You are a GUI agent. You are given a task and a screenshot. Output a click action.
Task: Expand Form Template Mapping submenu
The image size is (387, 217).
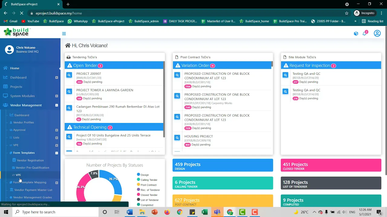coord(57,183)
